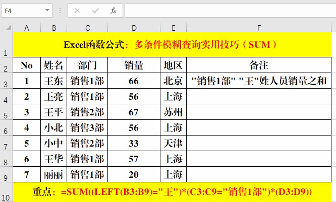This screenshot has height=202, width=336.
Task: Click the sales cell '57'
Action: 134,159
